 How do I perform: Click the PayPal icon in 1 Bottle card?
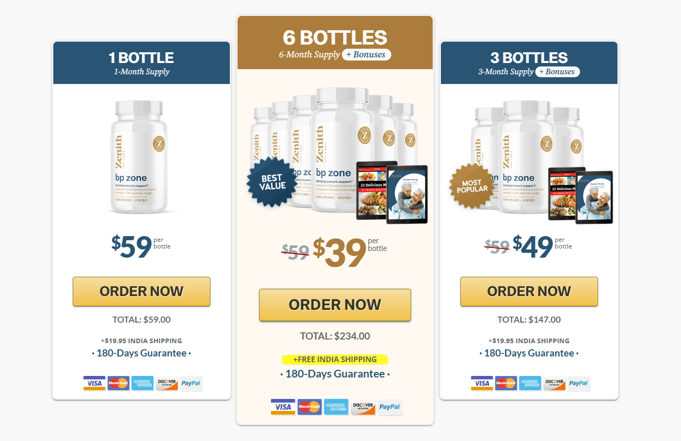click(x=191, y=383)
